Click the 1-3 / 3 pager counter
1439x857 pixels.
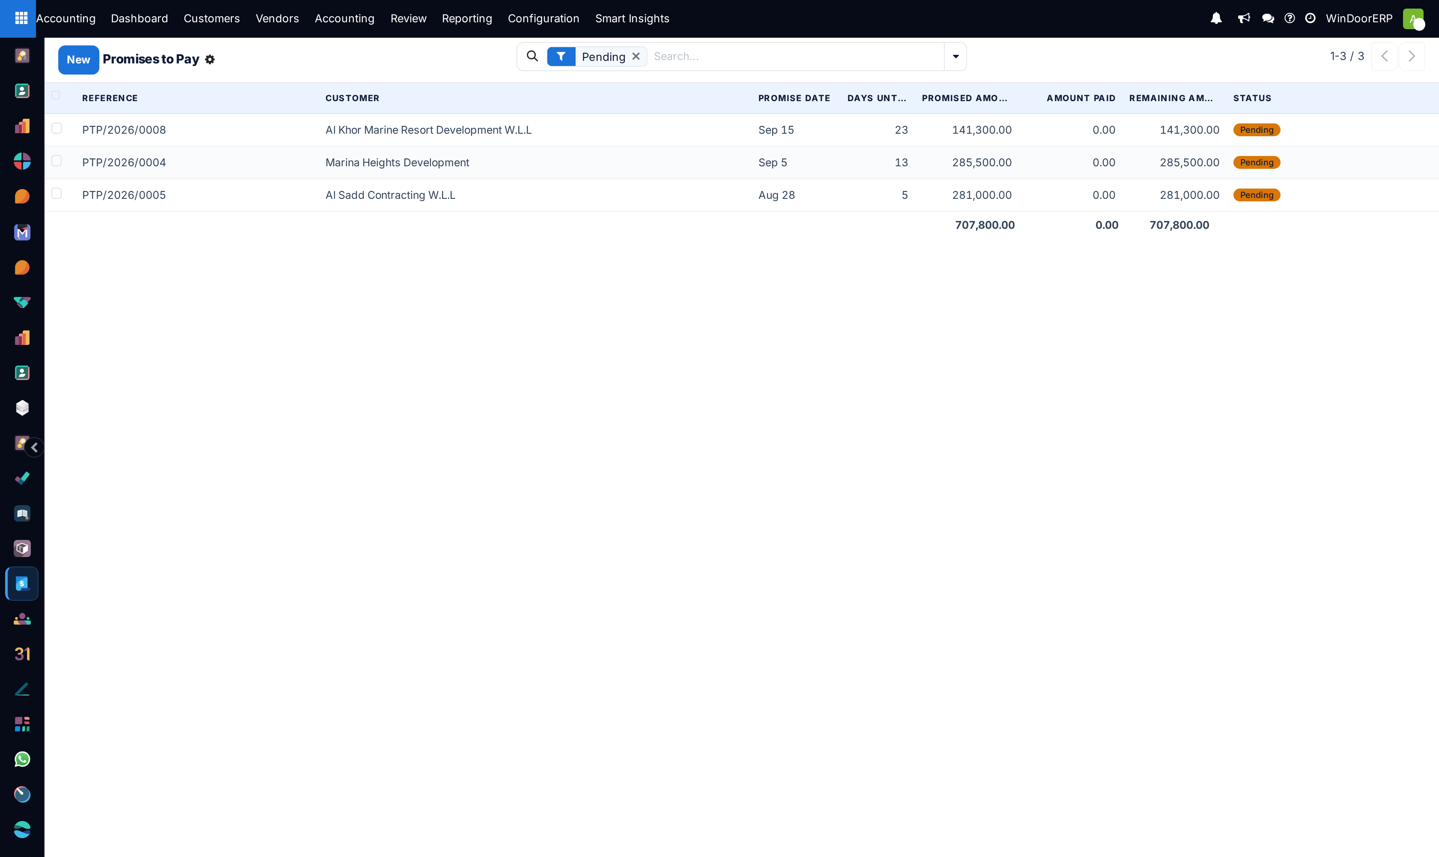(1346, 57)
